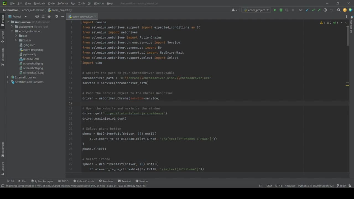Click the Stop run square icon
The width and height of the screenshot is (354, 199).
coord(293,10)
